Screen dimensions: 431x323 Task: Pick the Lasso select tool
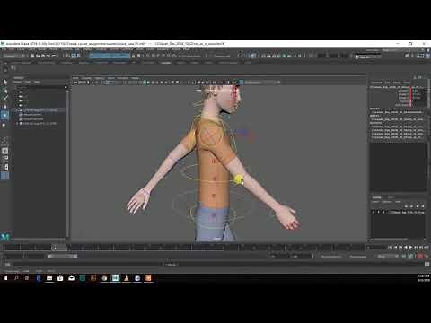(5, 91)
